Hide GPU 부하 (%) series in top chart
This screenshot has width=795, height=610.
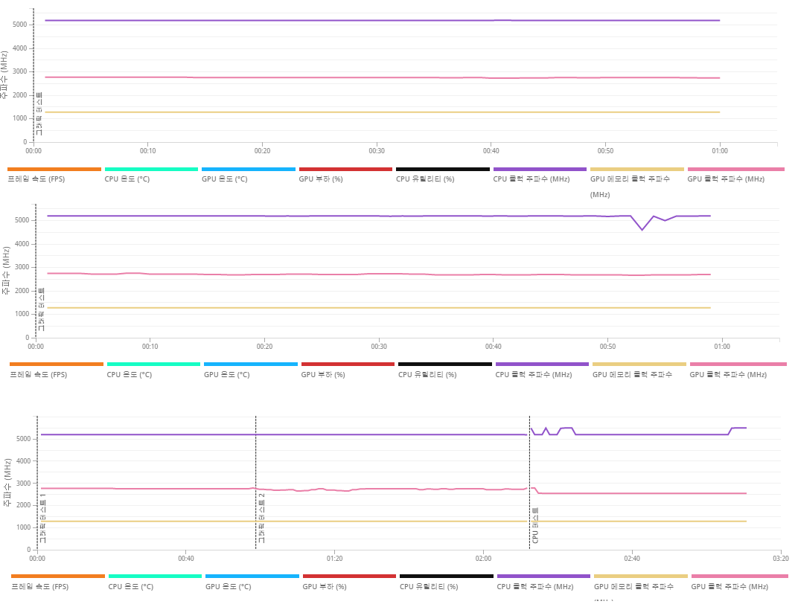[321, 179]
